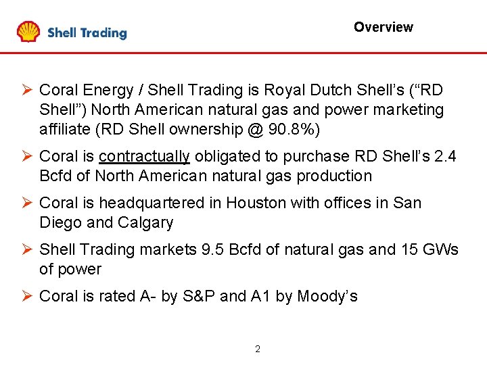Click the A1 by Moody's rating text

click(x=304, y=296)
